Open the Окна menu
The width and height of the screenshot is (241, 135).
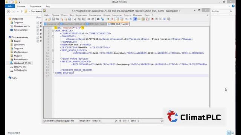[147, 15]
